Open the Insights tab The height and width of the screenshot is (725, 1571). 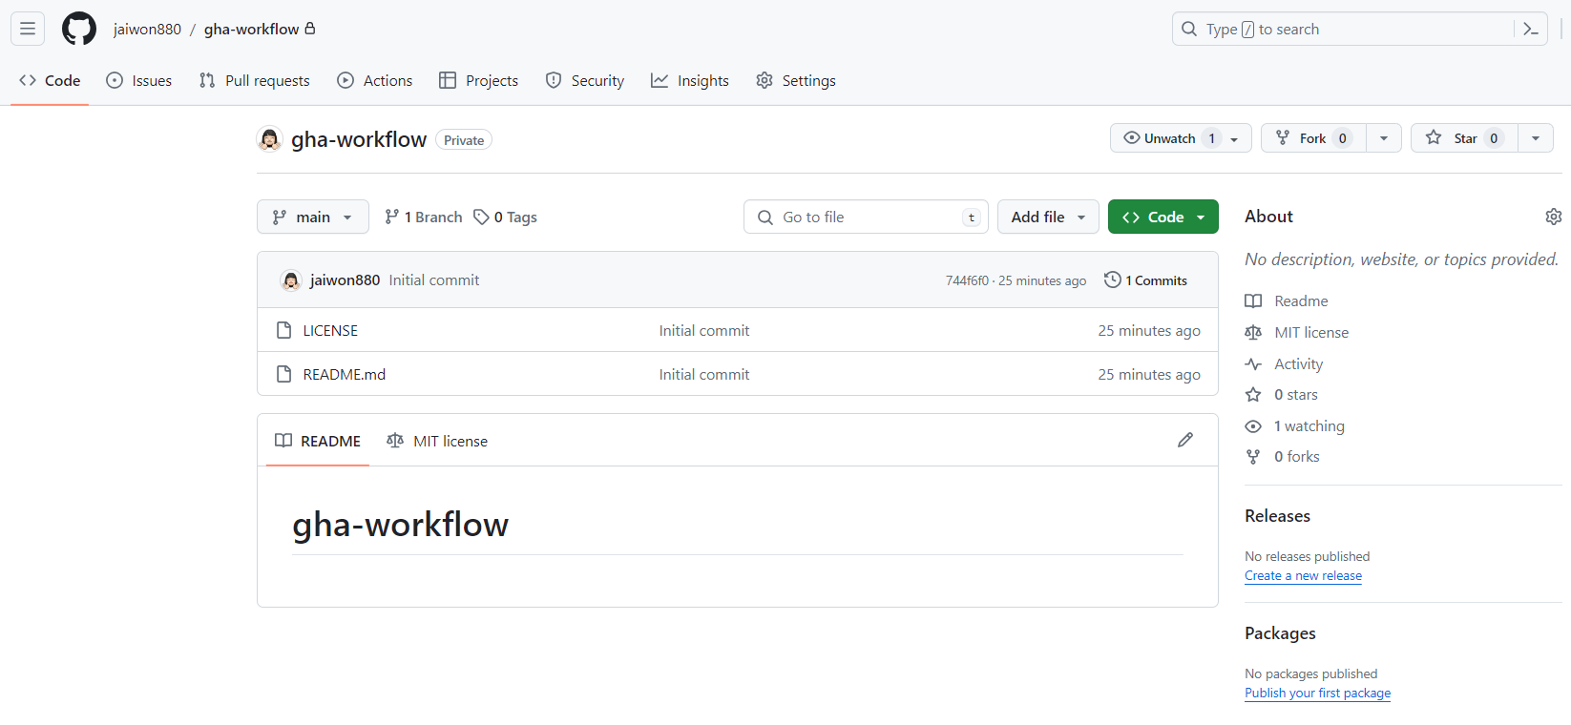690,80
